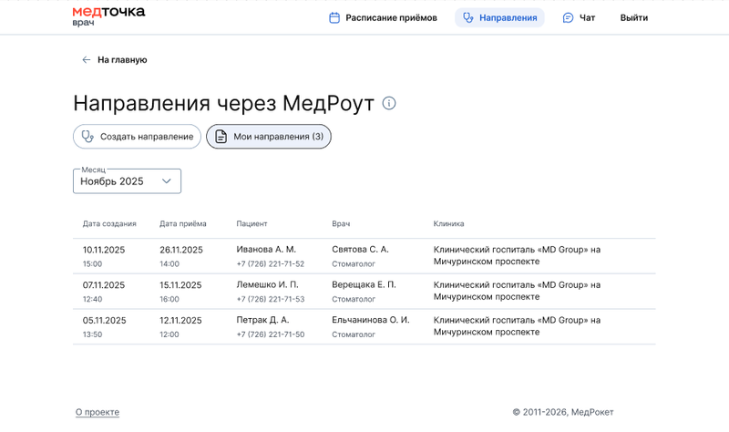
Task: Click phone number +7 (726) 221-71-50
Action: pos(270,334)
